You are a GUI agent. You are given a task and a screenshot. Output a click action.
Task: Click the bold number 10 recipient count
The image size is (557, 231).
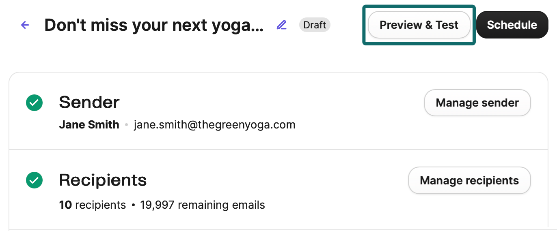(x=65, y=205)
